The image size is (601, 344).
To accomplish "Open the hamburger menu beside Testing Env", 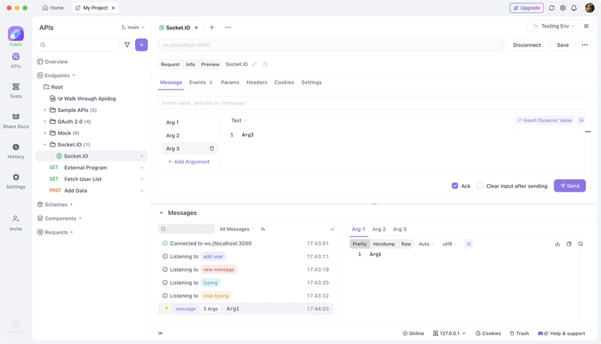I will pos(586,26).
